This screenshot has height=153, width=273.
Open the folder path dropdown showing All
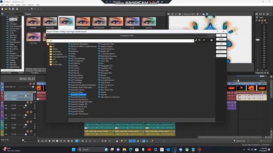point(120,41)
